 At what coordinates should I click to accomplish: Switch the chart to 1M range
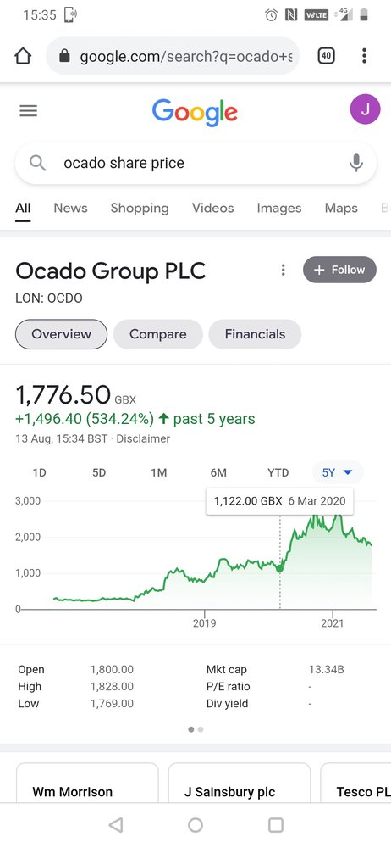click(x=159, y=472)
